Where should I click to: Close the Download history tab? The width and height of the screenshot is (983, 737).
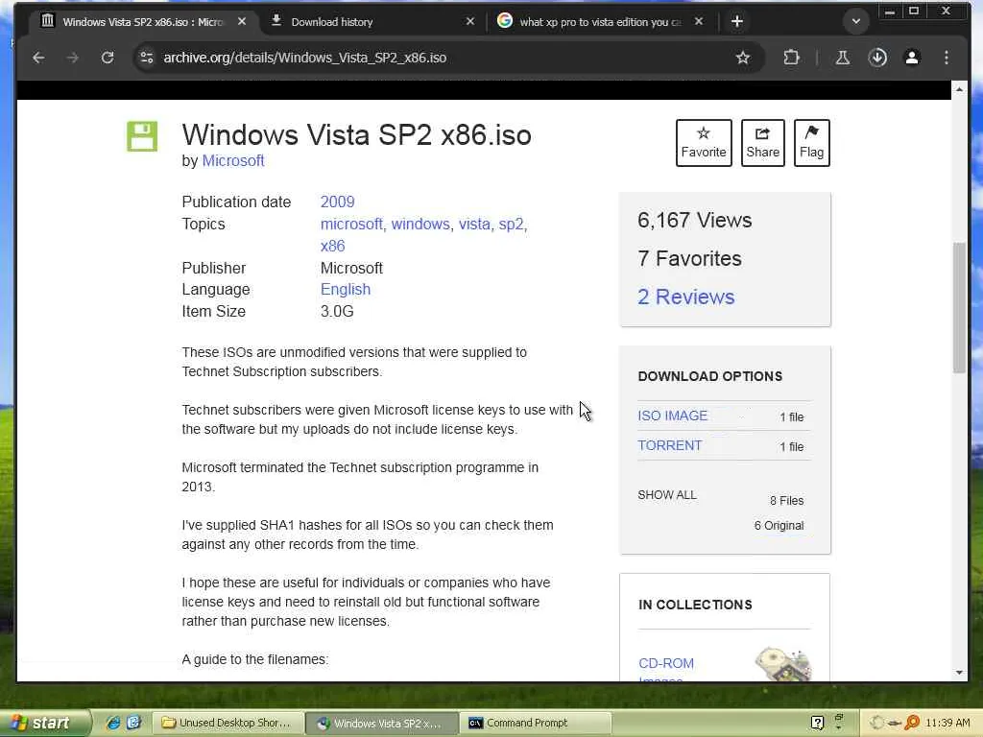point(470,22)
